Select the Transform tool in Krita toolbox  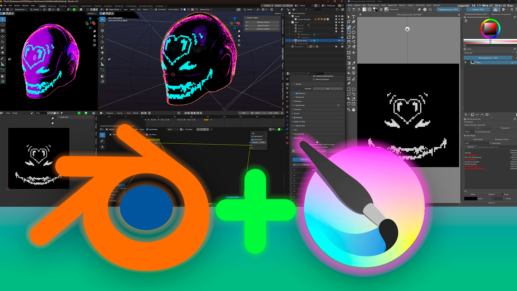coord(349,53)
